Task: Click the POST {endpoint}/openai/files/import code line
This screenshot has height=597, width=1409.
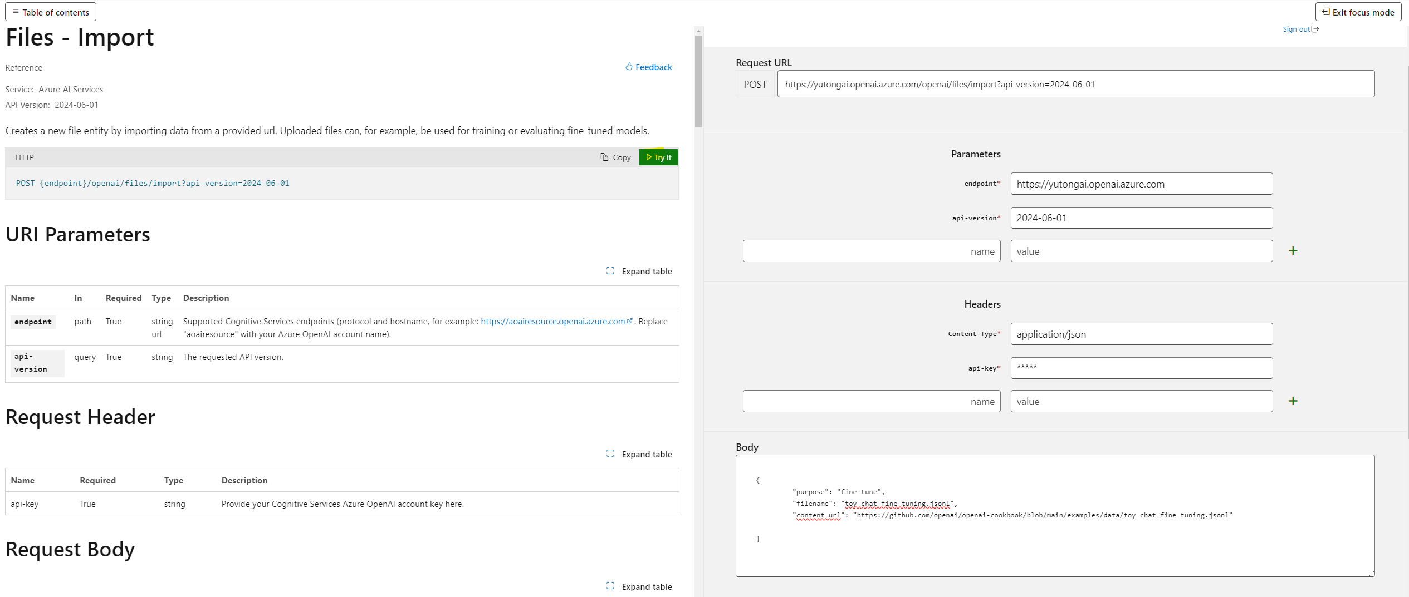Action: click(153, 183)
